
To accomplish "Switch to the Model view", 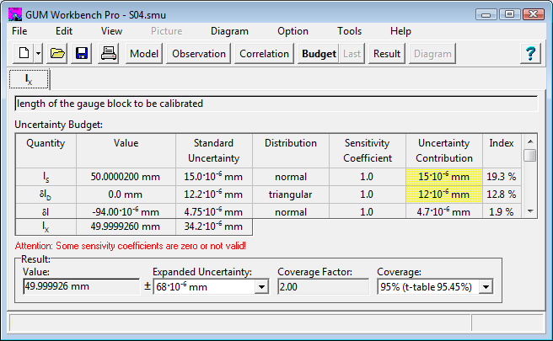I will pos(144,54).
